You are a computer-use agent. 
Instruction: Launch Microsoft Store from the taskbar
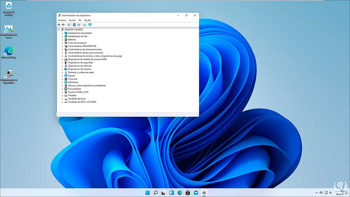[187, 192]
